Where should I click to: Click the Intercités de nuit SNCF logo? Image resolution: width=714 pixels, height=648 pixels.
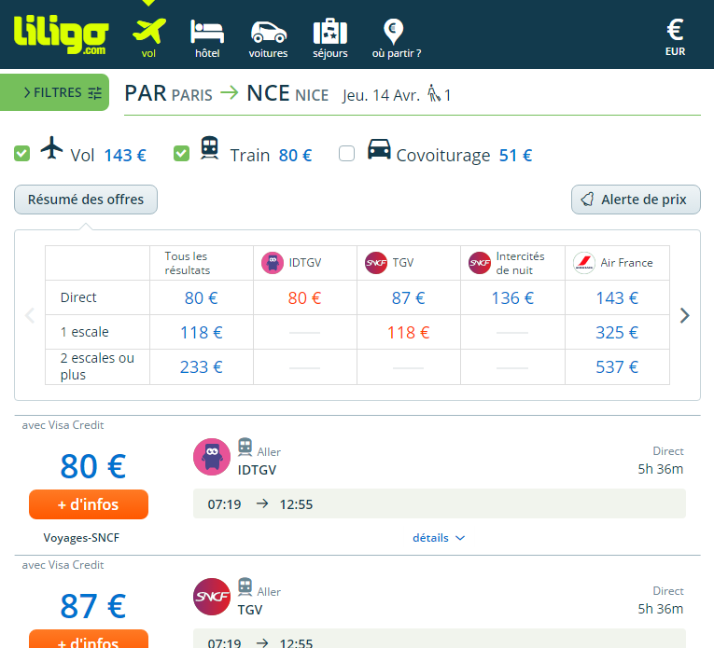[x=480, y=263]
